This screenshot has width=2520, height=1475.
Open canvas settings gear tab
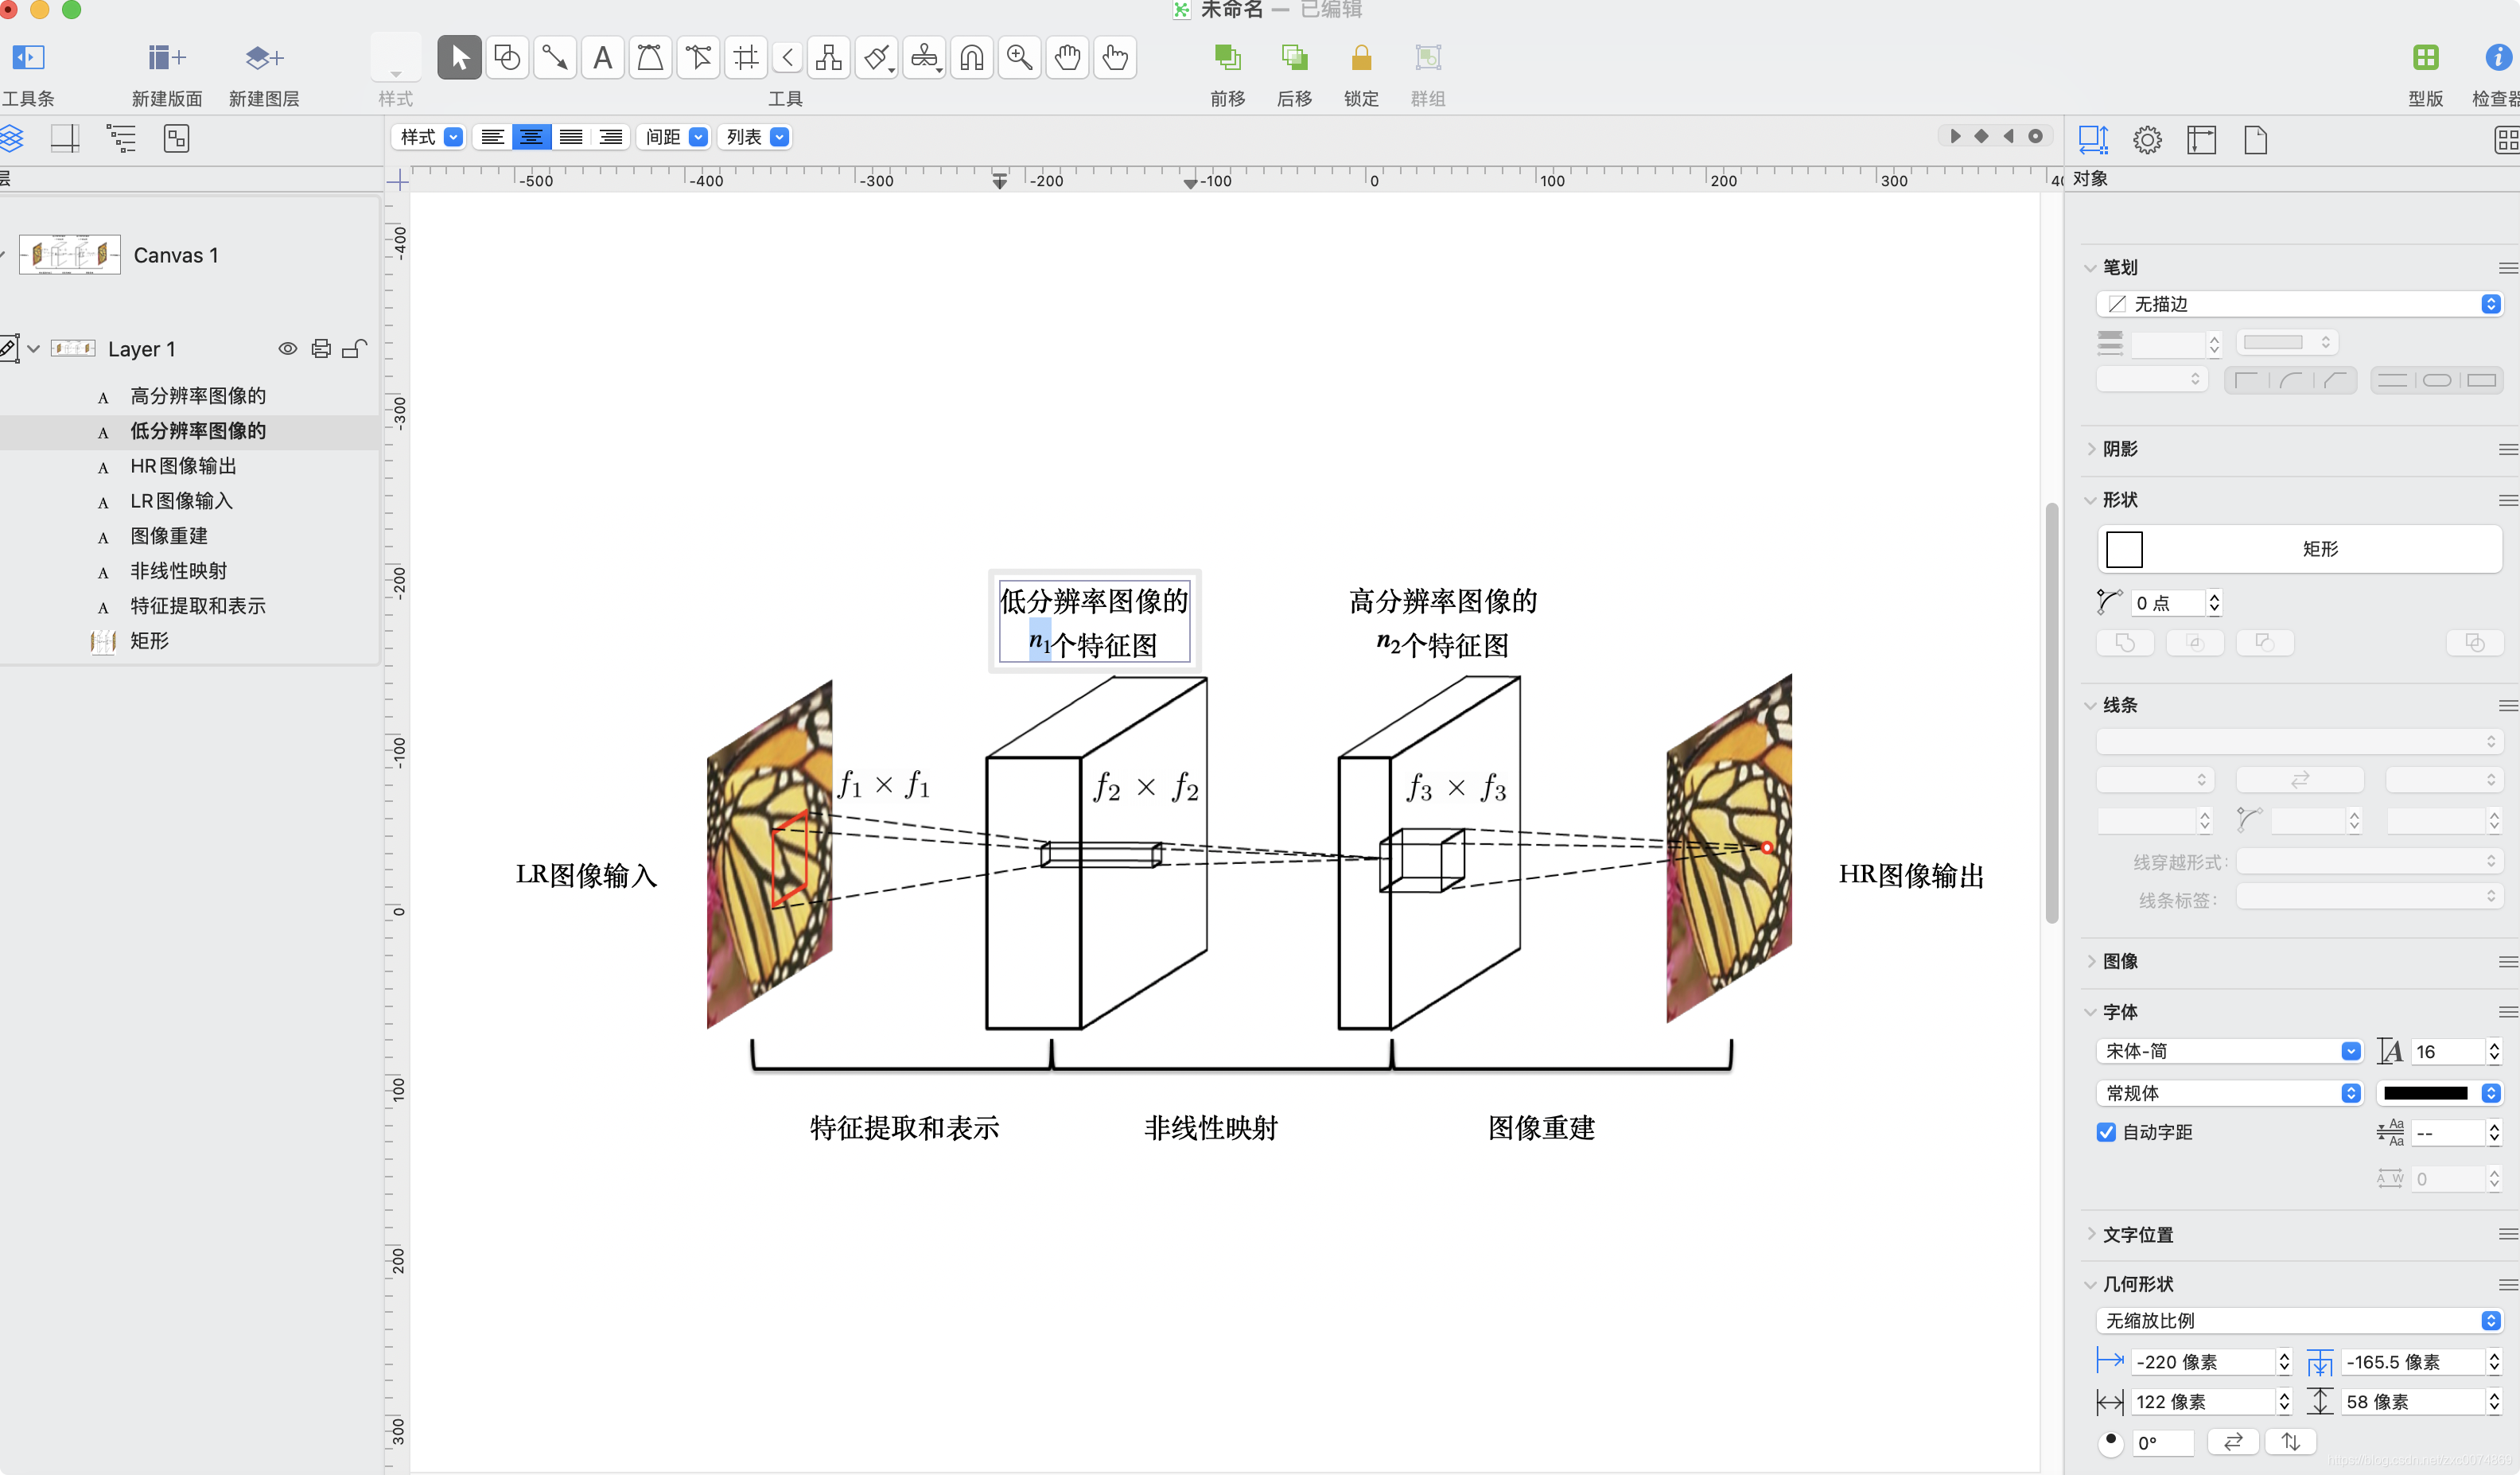pos(2147,140)
